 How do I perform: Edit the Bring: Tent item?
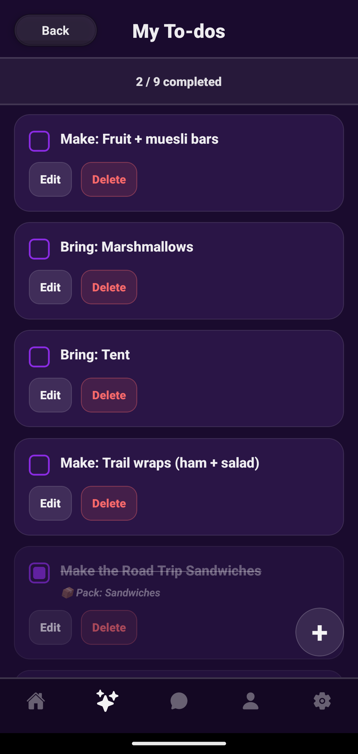tap(50, 395)
